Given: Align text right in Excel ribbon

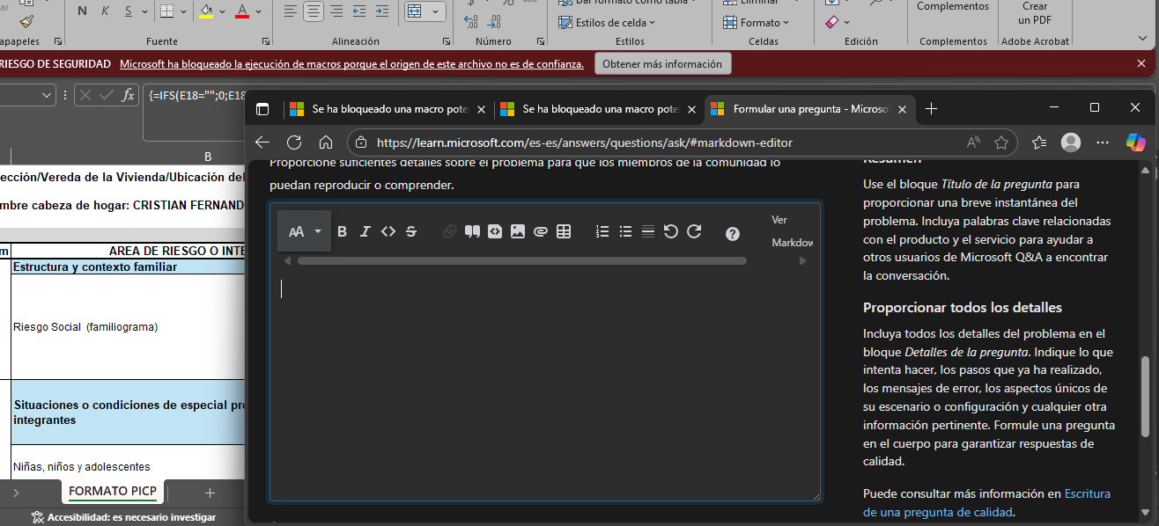Looking at the screenshot, I should pos(336,11).
